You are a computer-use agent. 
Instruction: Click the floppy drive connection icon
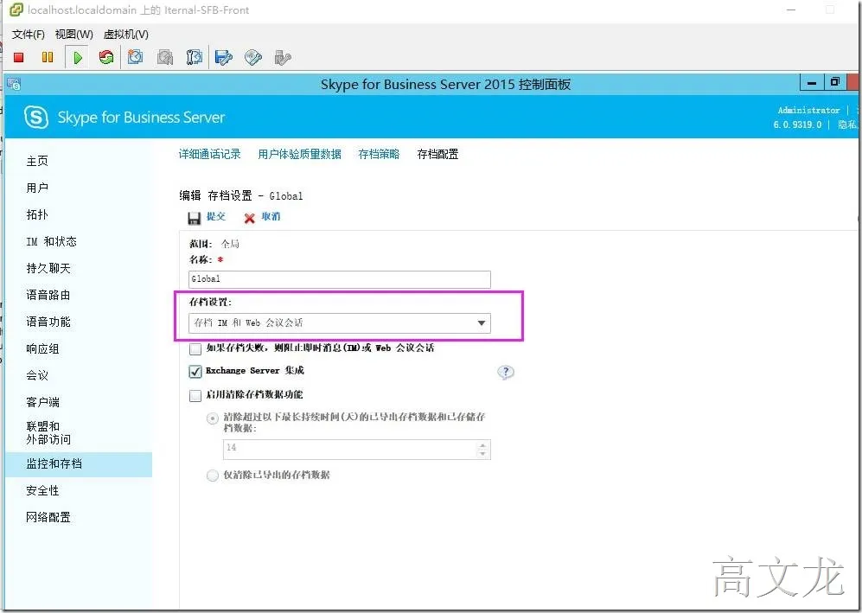(x=224, y=57)
